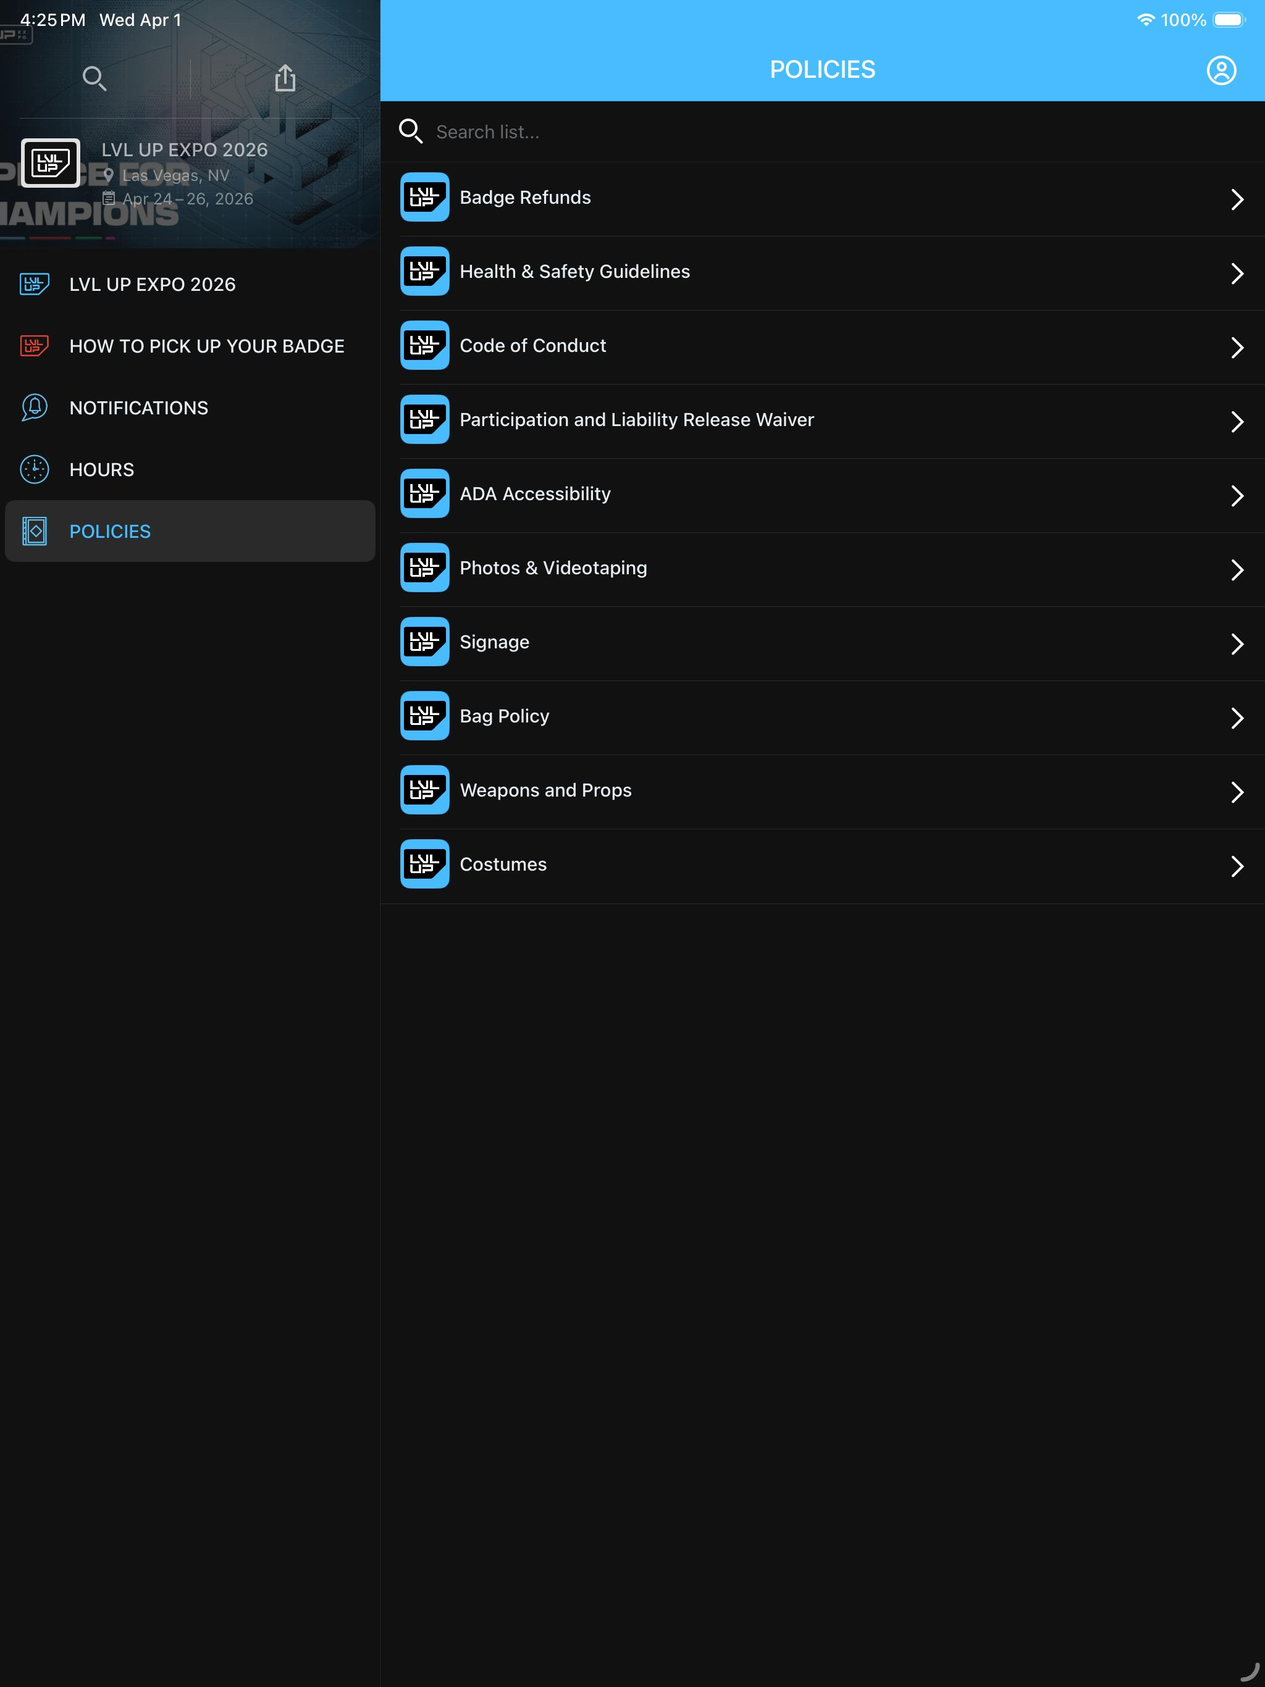Open the Weapons and Props policy
Image resolution: width=1265 pixels, height=1687 pixels.
pos(823,792)
